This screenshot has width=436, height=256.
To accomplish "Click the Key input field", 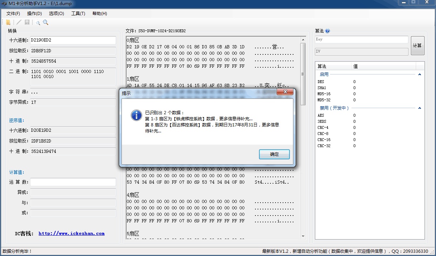I will [x=361, y=40].
